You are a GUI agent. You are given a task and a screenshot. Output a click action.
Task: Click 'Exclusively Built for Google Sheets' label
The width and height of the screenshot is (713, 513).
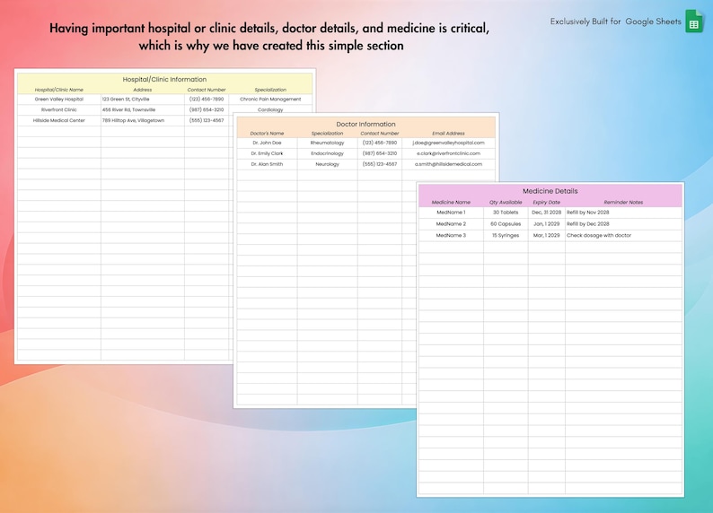click(x=616, y=22)
